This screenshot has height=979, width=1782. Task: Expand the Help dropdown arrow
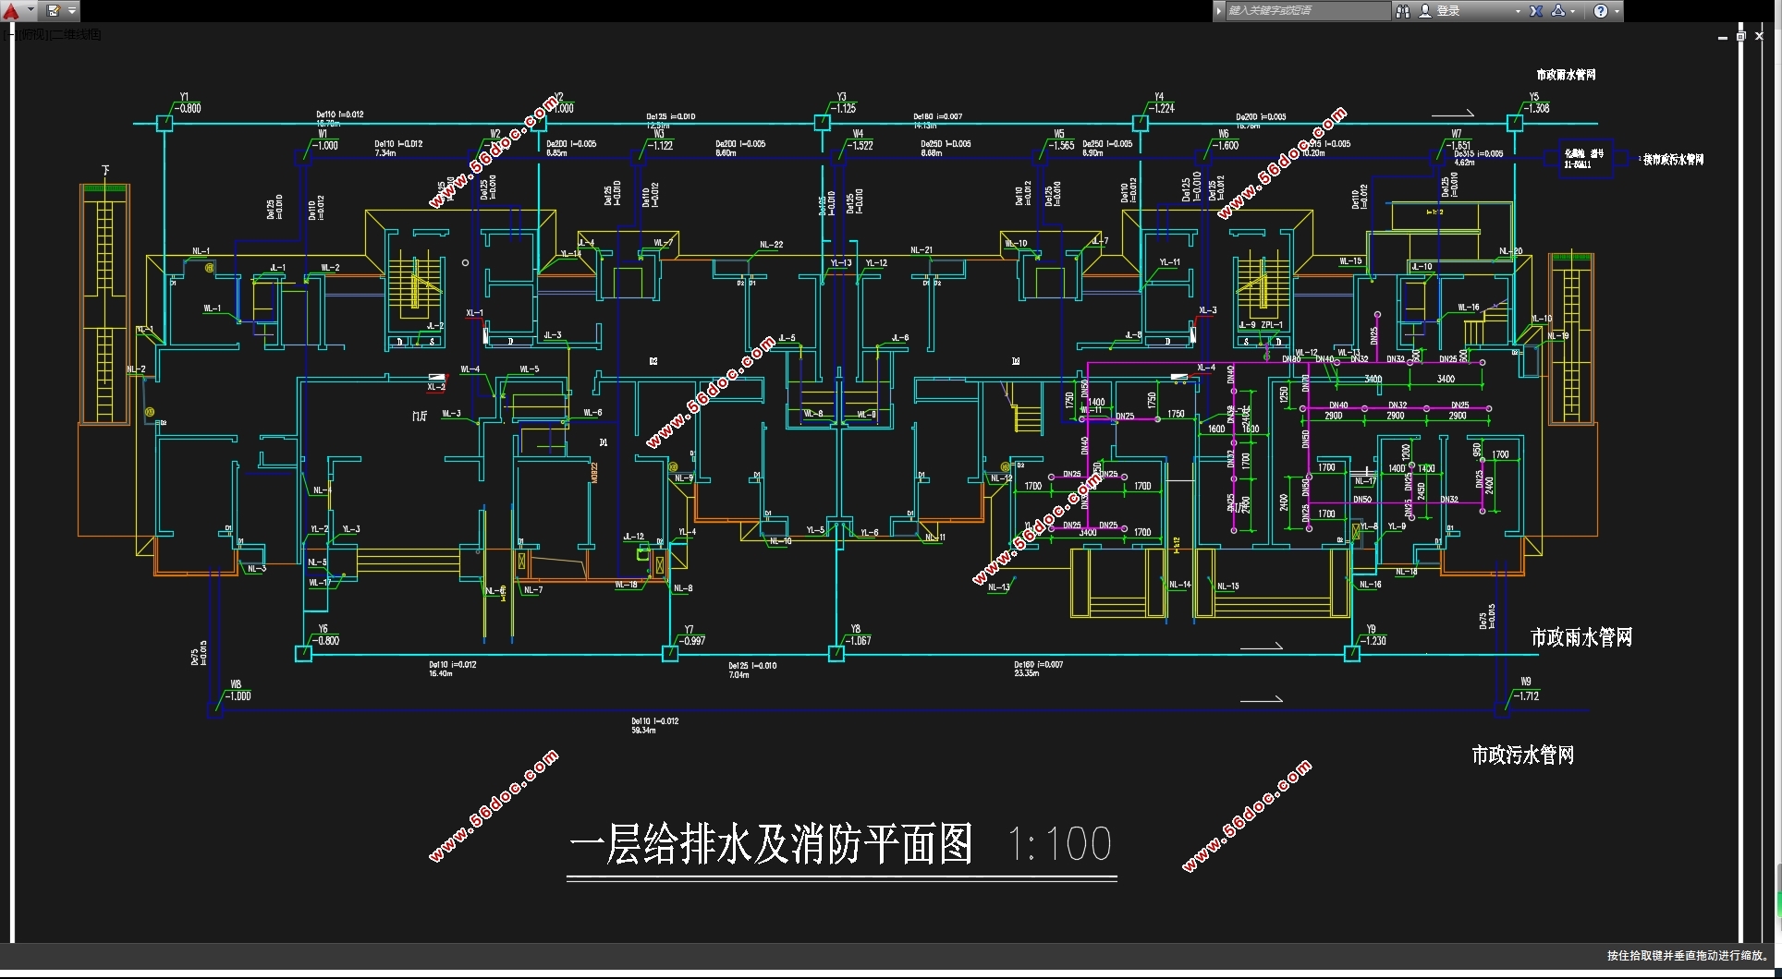[x=1617, y=11]
